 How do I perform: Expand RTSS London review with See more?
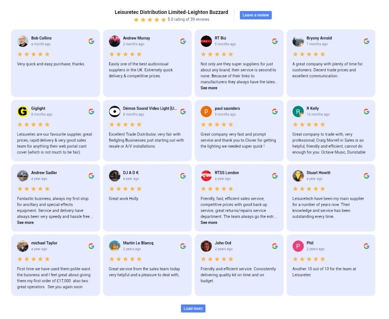pyautogui.click(x=209, y=223)
